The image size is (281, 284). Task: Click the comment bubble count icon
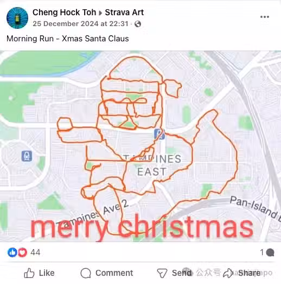click(270, 252)
